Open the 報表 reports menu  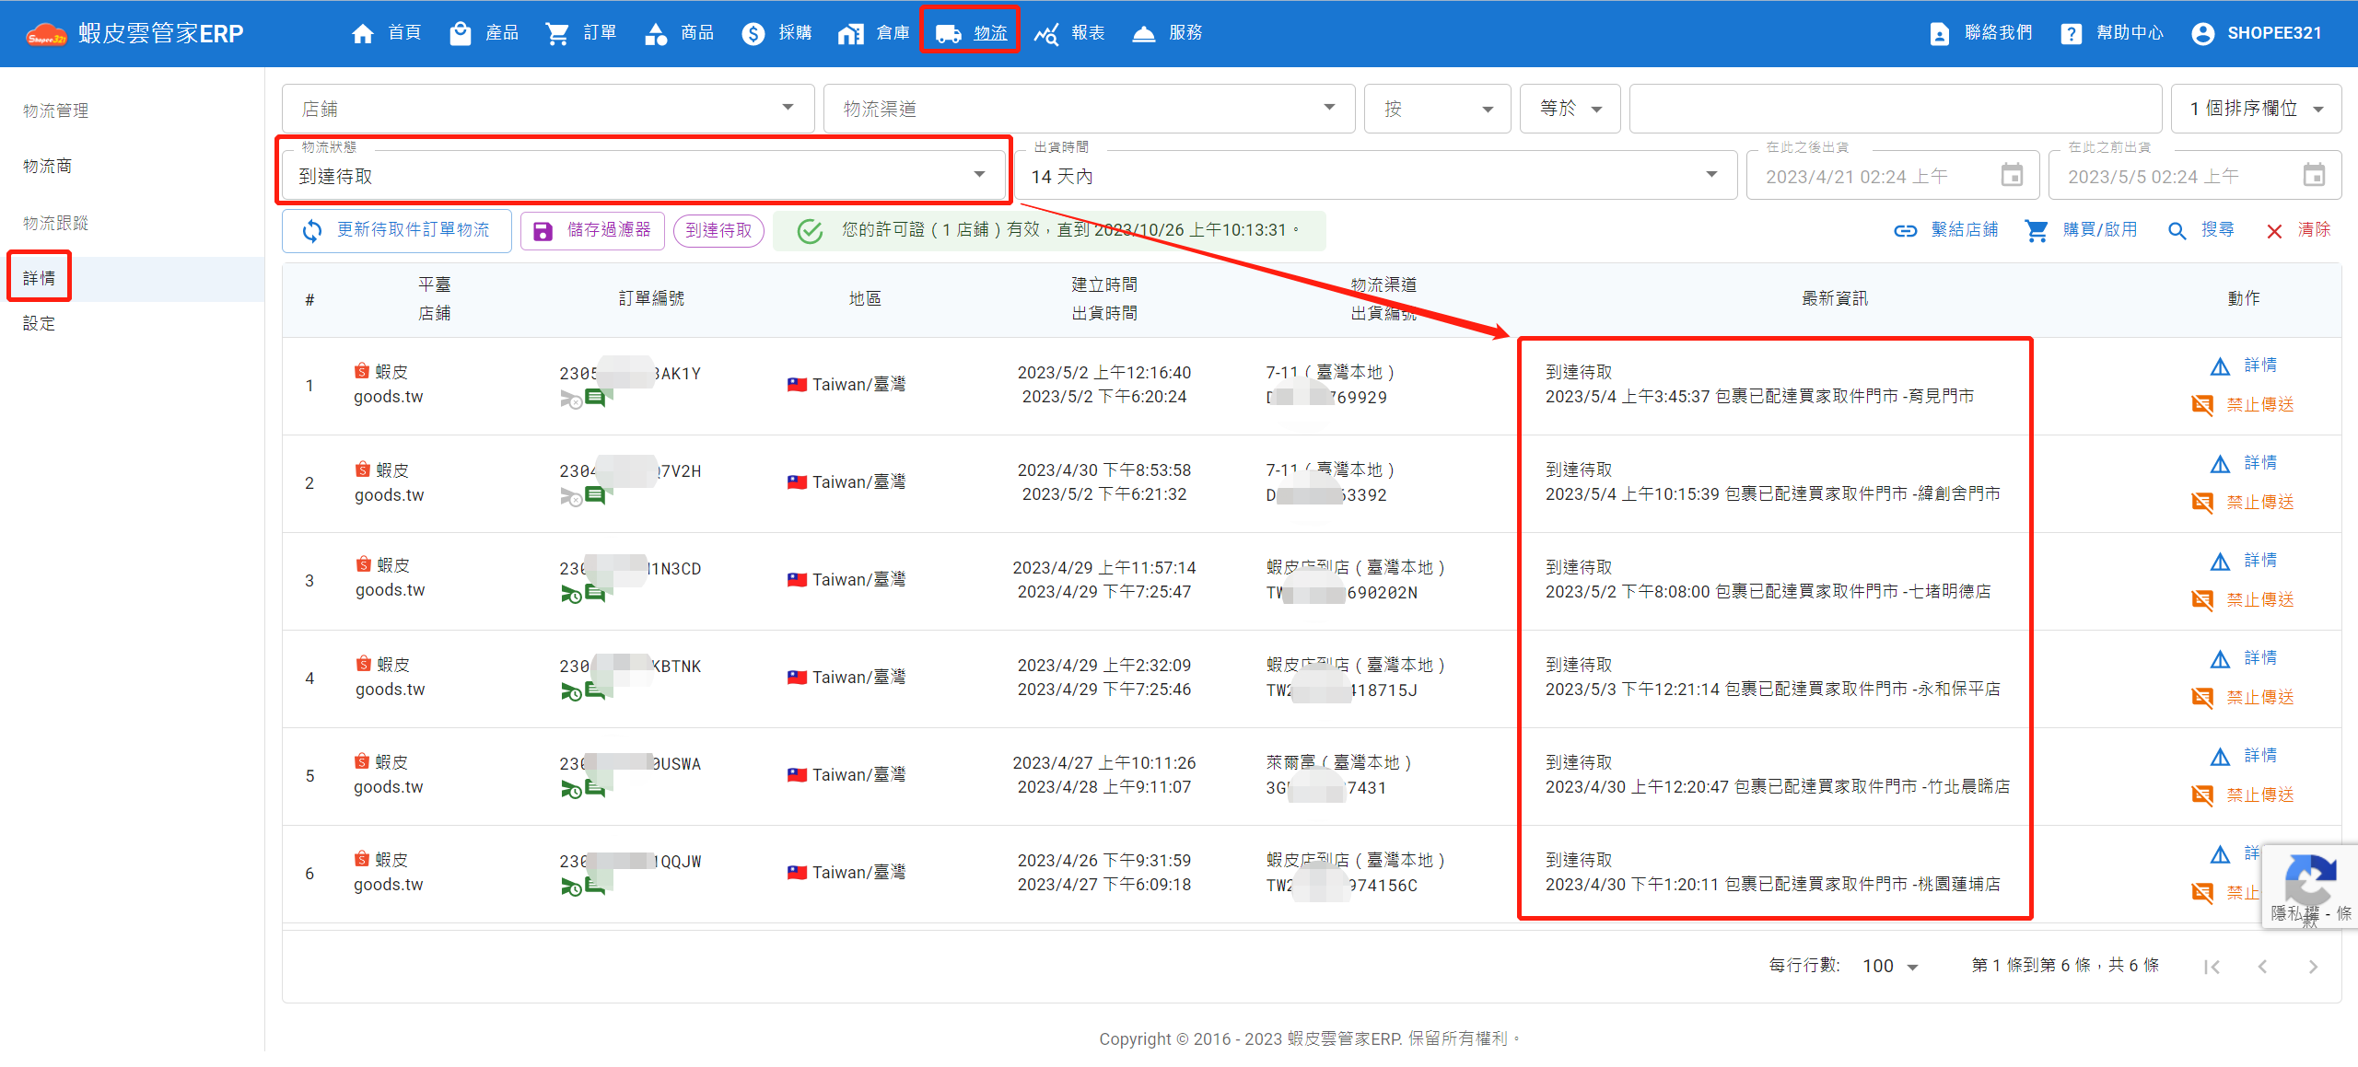pyautogui.click(x=1069, y=33)
